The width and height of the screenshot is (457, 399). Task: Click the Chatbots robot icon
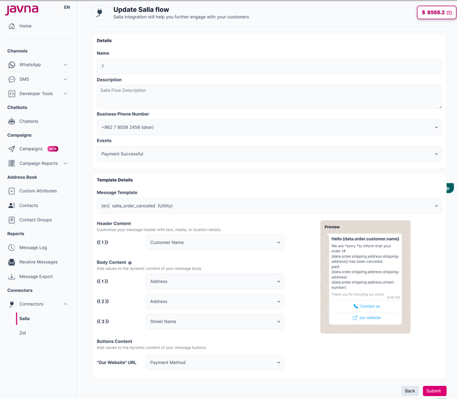coord(12,121)
